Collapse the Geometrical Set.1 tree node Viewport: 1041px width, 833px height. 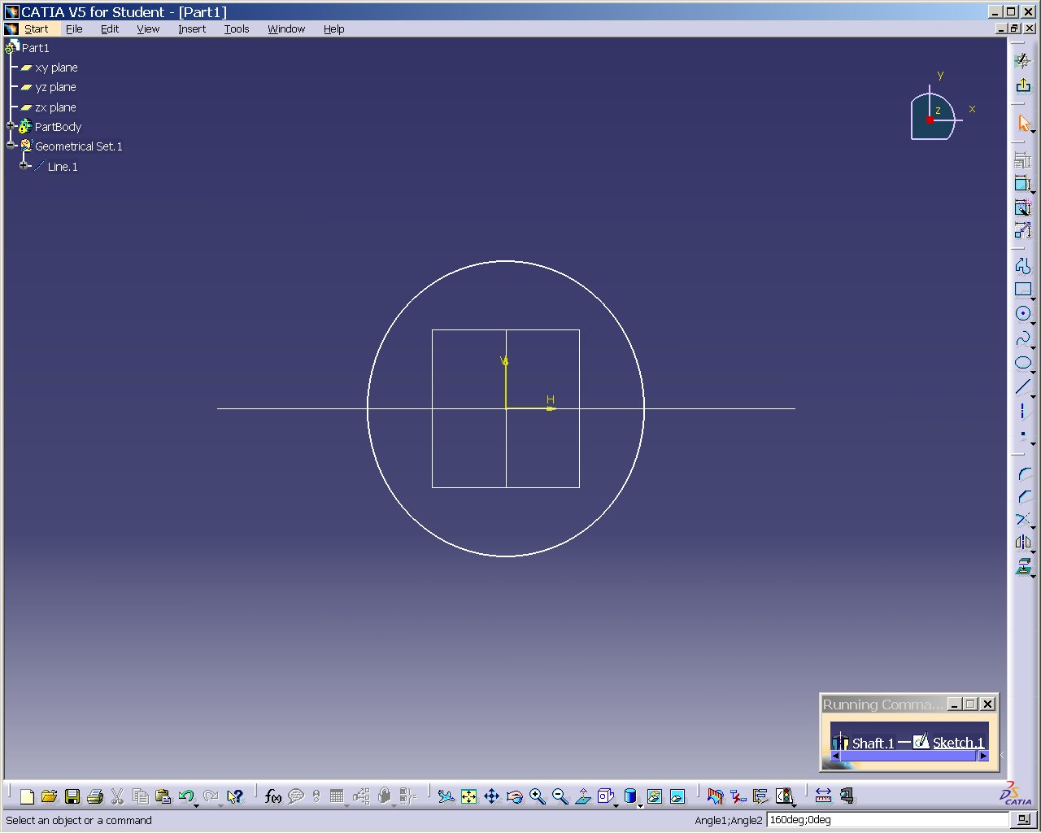click(x=11, y=146)
